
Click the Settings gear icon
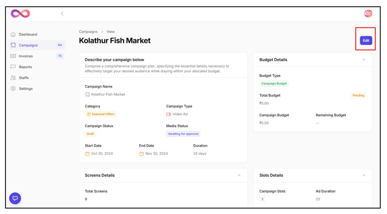coord(13,88)
